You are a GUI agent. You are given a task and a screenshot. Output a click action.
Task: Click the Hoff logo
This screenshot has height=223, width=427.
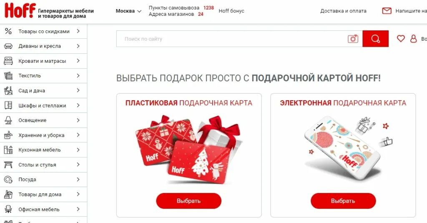[x=20, y=10]
